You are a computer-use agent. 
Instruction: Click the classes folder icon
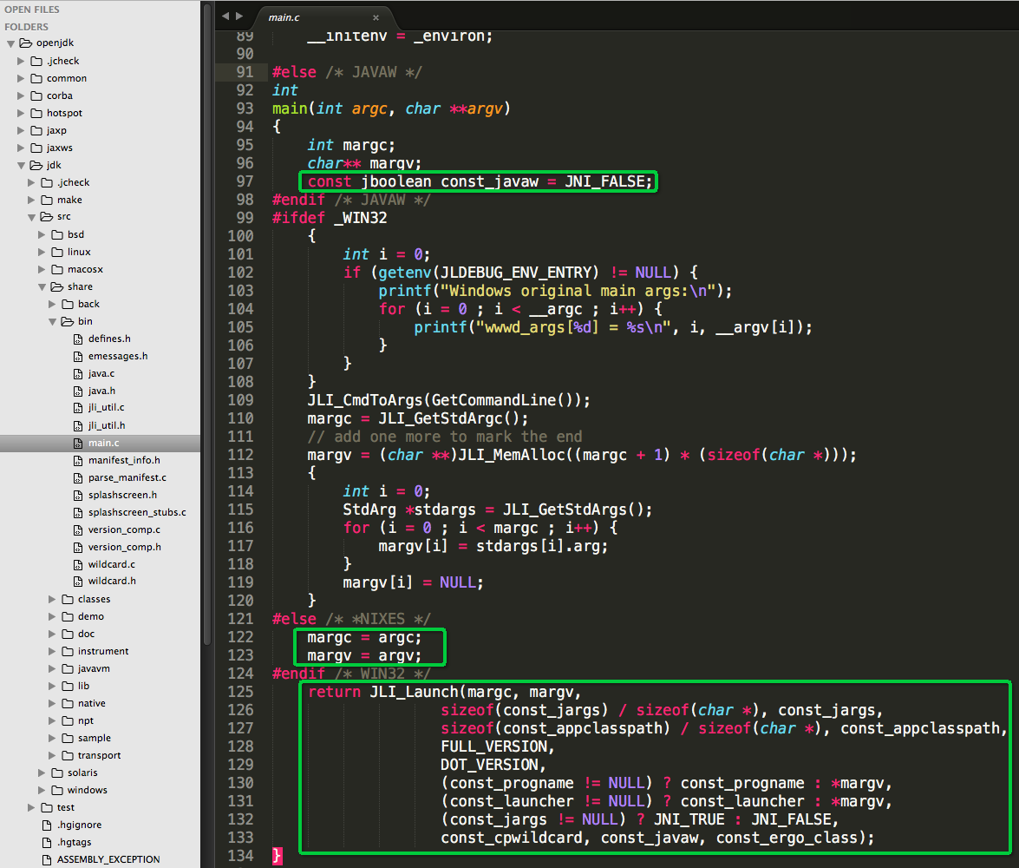(68, 599)
